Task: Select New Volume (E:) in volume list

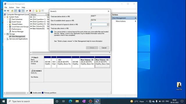Action: pyautogui.click(x=38, y=29)
